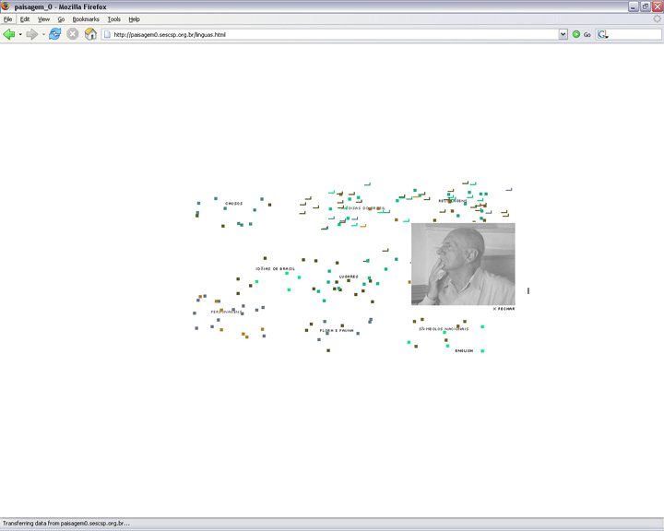Reload the page with Refresh icon
Viewport: 664px width, 531px height.
(55, 34)
